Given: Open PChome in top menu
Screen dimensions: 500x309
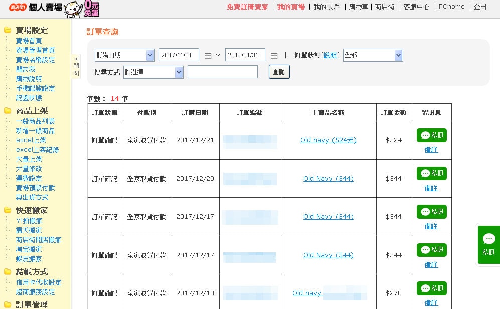Looking at the screenshot, I should click(x=451, y=7).
